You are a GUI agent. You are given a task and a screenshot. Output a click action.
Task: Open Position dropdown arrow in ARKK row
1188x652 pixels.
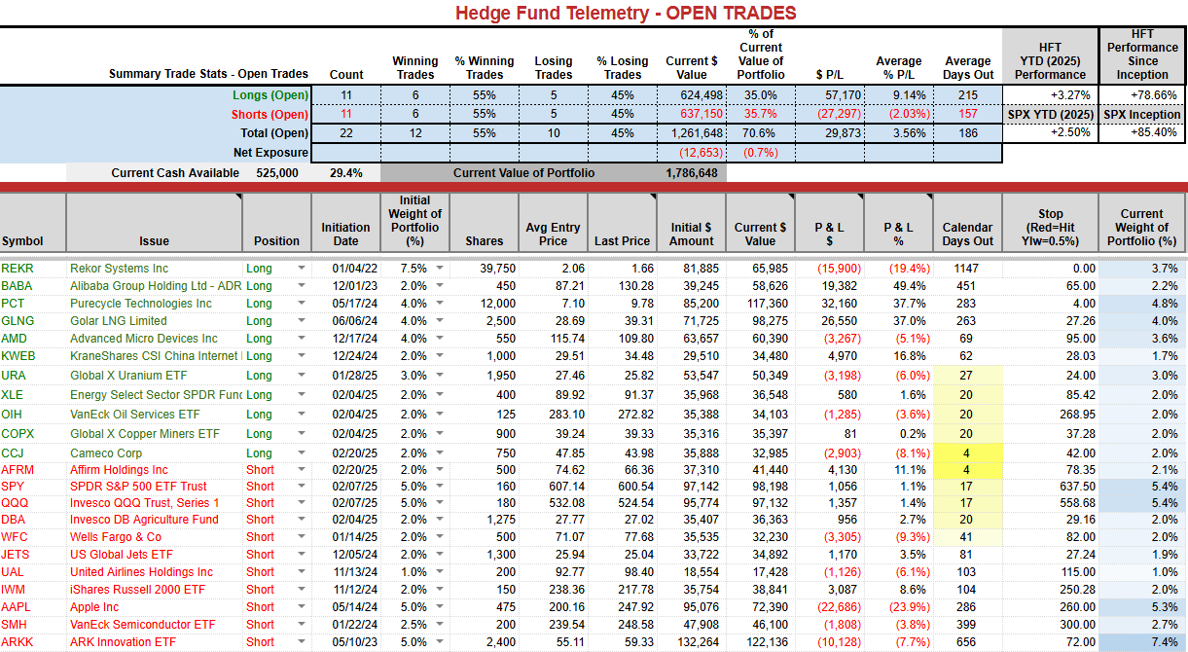coord(301,642)
